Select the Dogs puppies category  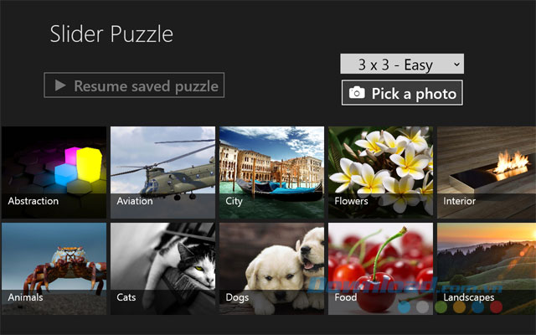pyautogui.click(x=271, y=264)
